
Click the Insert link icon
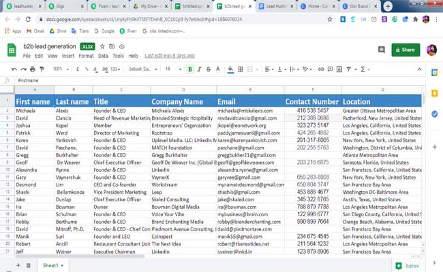coord(321,69)
